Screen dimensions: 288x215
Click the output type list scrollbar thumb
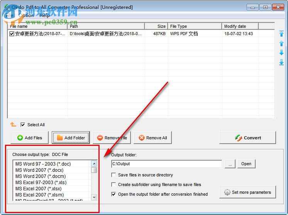[x=94, y=170]
